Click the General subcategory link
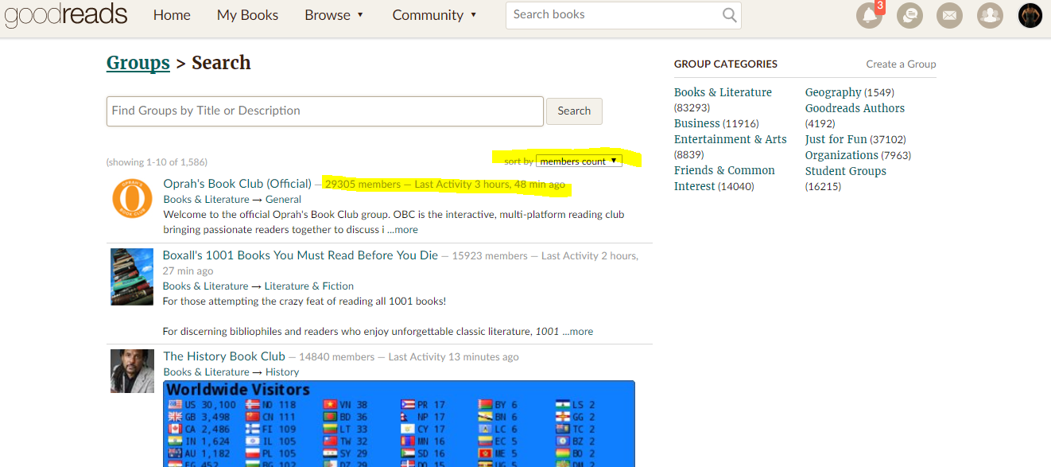The width and height of the screenshot is (1051, 467). coord(283,200)
